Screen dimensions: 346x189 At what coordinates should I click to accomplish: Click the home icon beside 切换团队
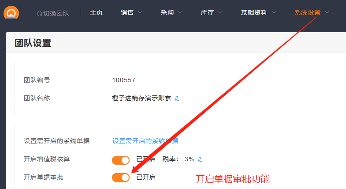coord(40,13)
